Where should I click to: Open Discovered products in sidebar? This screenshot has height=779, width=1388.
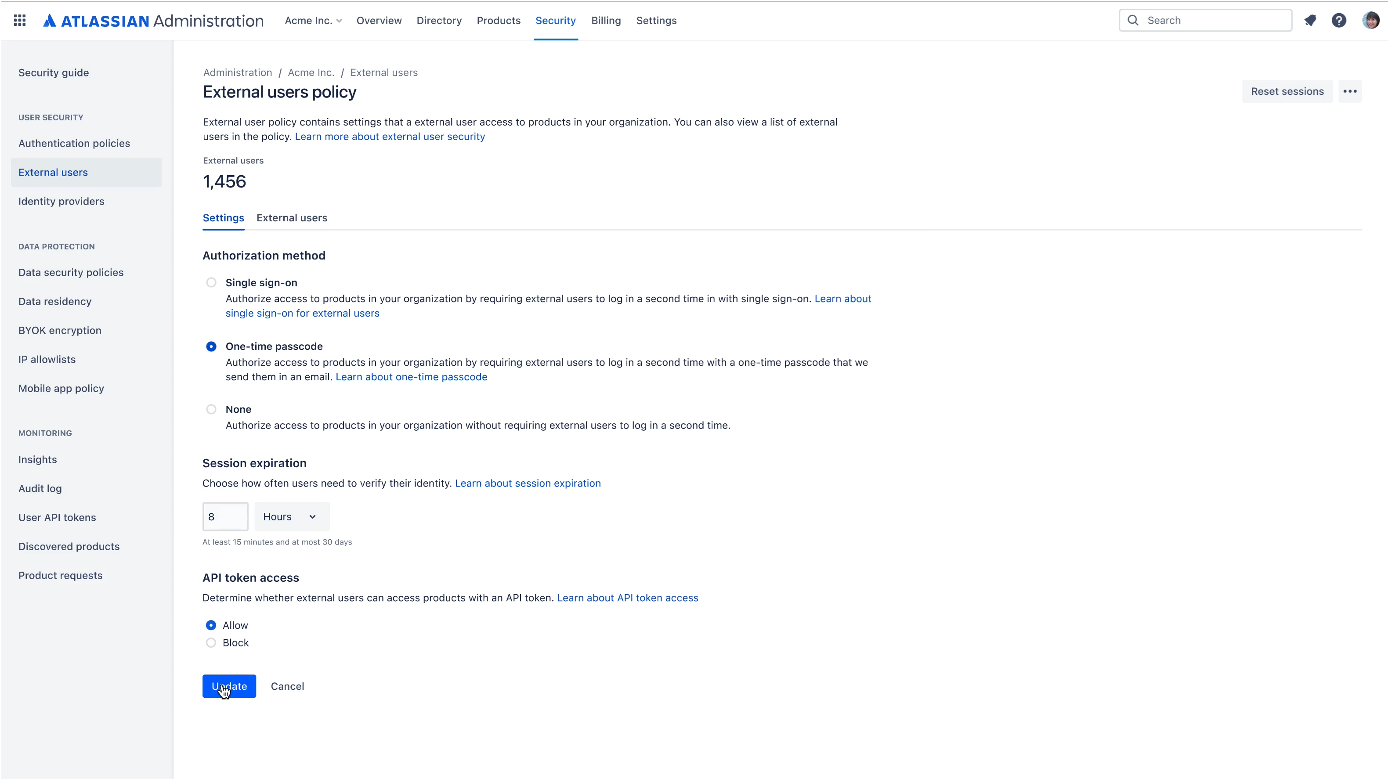click(x=69, y=546)
